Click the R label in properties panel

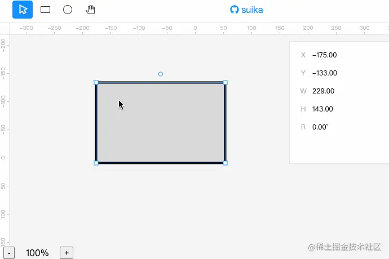tap(303, 127)
